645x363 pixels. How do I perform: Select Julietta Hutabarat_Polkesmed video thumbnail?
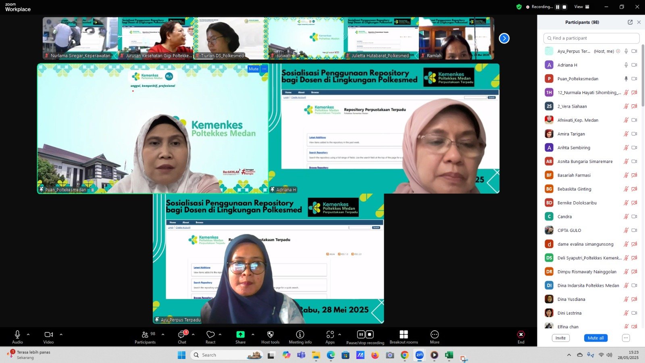point(381,38)
